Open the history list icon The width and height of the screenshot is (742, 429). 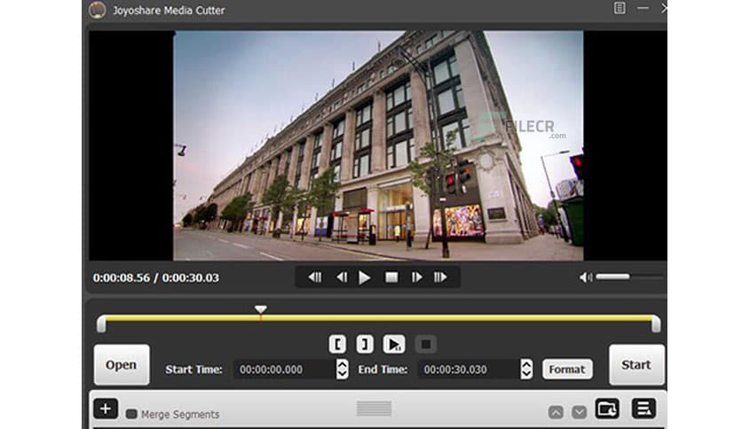(643, 409)
